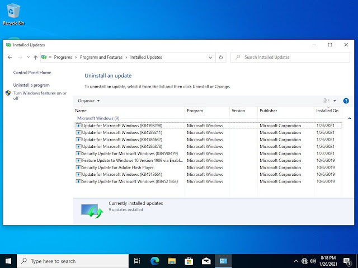Click the volume speaker icon
This screenshot has height=268, width=358.
tap(313, 261)
